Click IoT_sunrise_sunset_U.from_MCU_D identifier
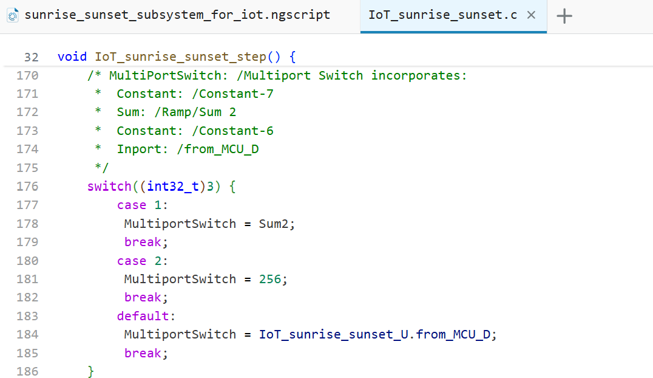This screenshot has height=378, width=653. pos(376,334)
